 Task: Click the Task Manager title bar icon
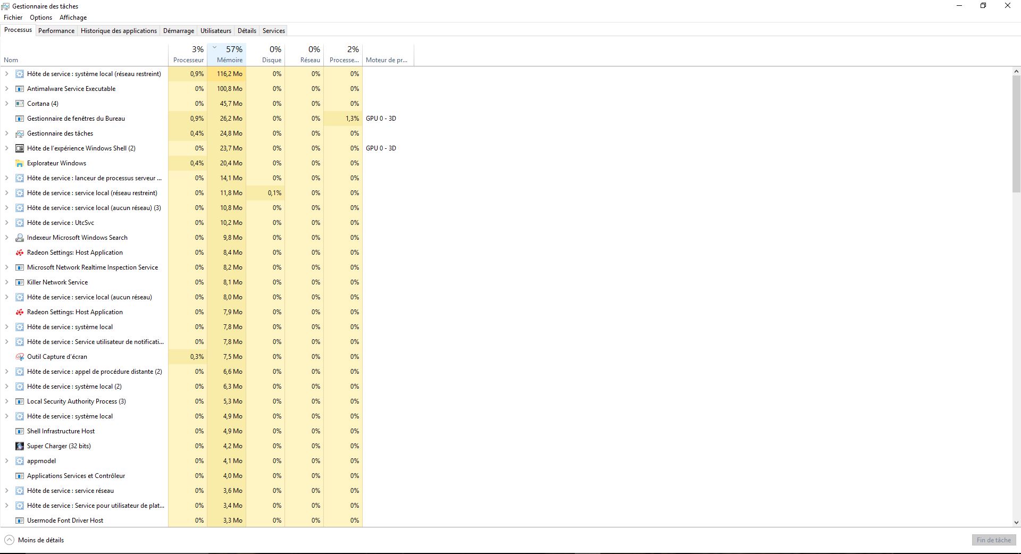[x=5, y=6]
